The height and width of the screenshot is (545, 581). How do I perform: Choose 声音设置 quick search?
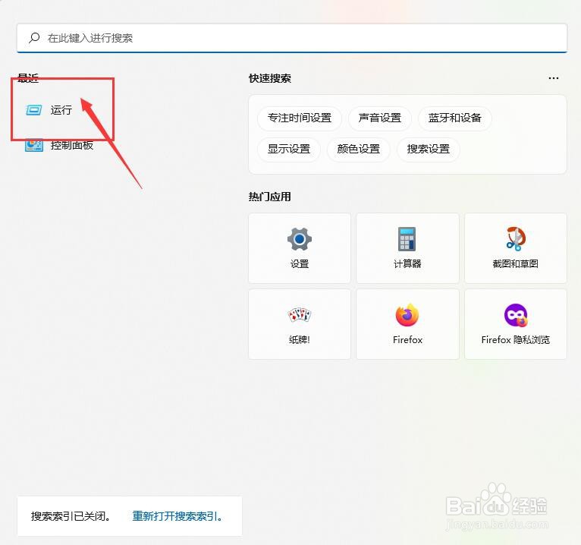(x=380, y=118)
